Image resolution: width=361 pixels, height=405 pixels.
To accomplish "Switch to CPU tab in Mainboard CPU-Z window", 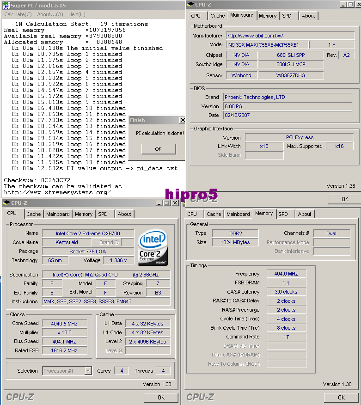I will [196, 16].
